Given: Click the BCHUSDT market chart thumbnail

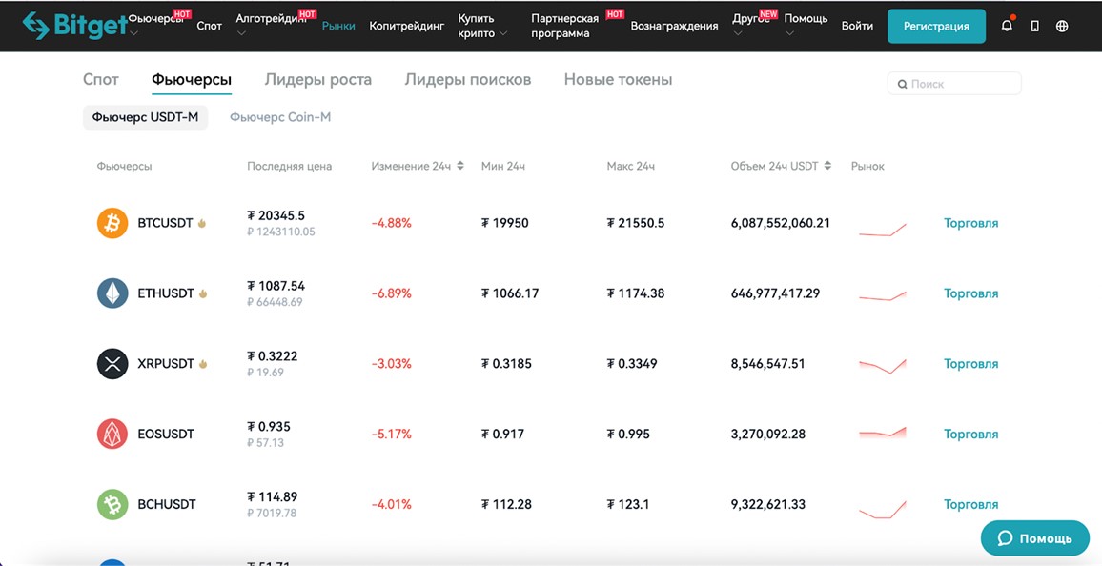Looking at the screenshot, I should pyautogui.click(x=883, y=510).
